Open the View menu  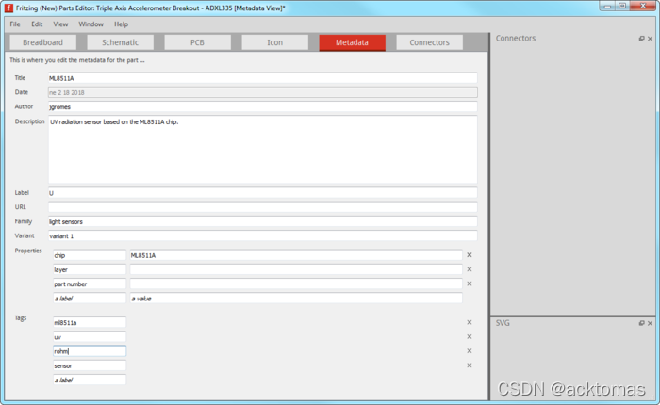click(60, 24)
